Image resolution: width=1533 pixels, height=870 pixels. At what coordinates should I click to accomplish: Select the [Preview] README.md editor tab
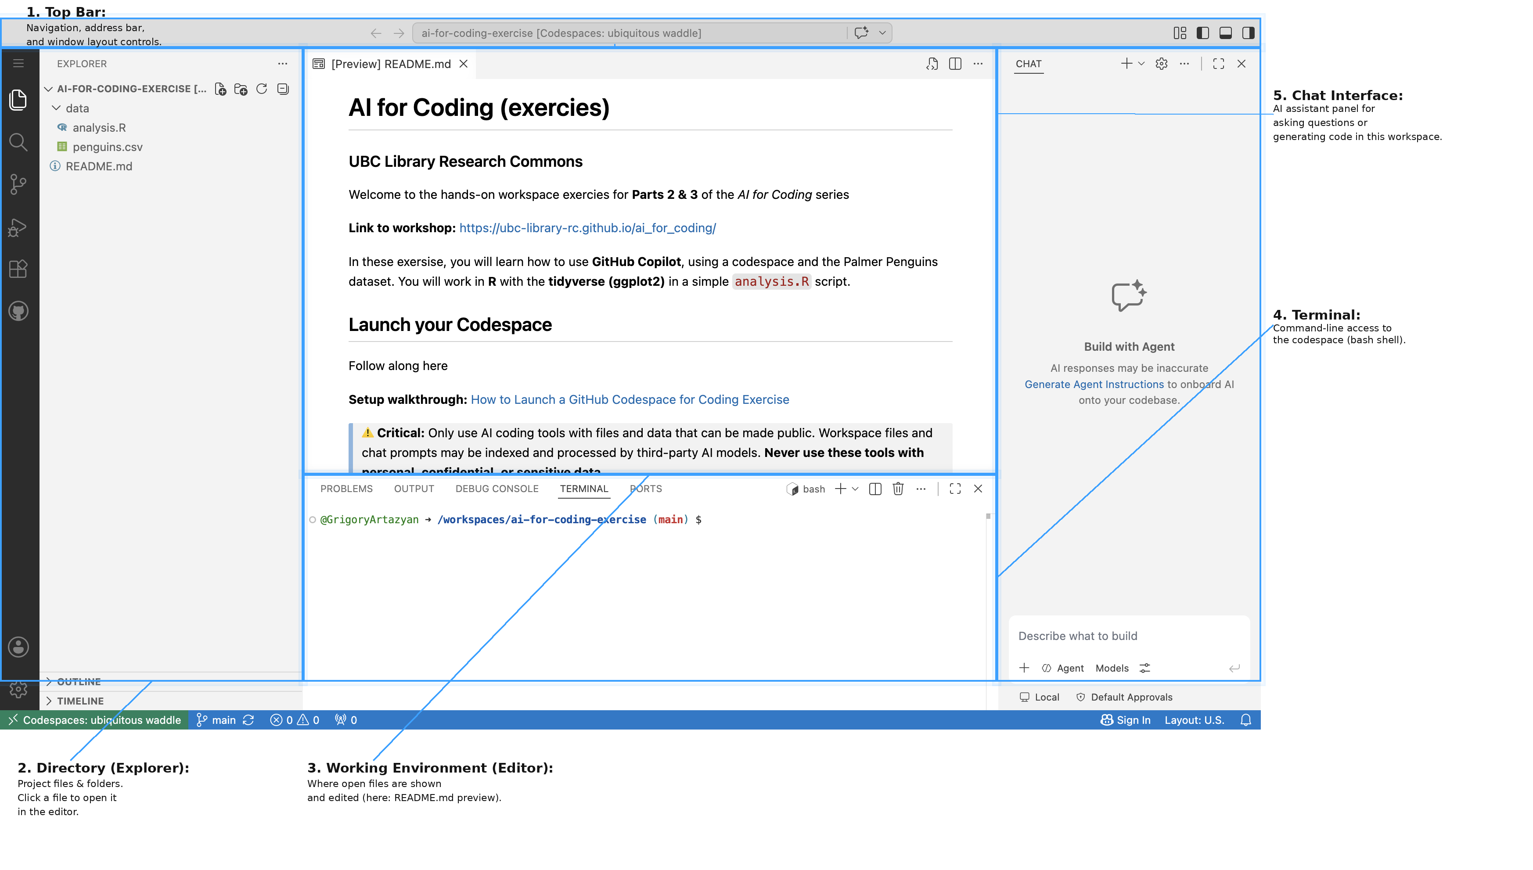coord(390,64)
